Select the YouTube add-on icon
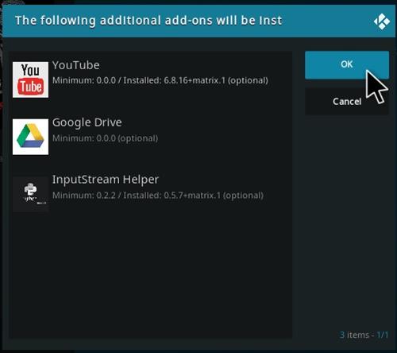397x353 pixels. 30,80
